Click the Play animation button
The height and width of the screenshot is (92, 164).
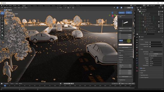point(69,84)
